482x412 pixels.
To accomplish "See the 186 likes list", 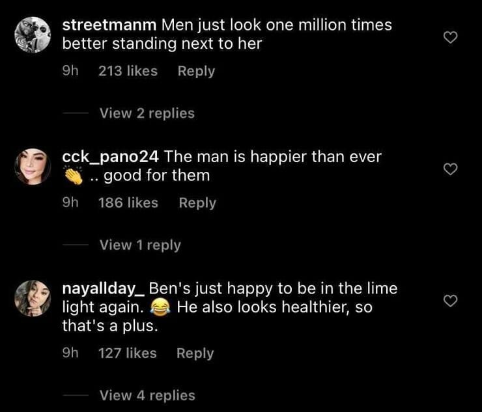I will tap(128, 203).
